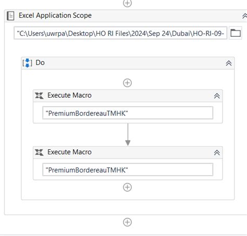Click the second Execute Macro activity icon
The image size is (247, 236).
39,152
